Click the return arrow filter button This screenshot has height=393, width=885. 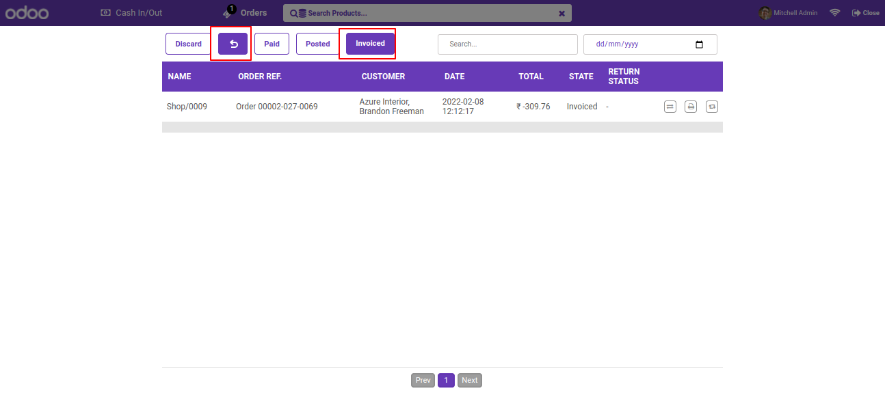233,44
